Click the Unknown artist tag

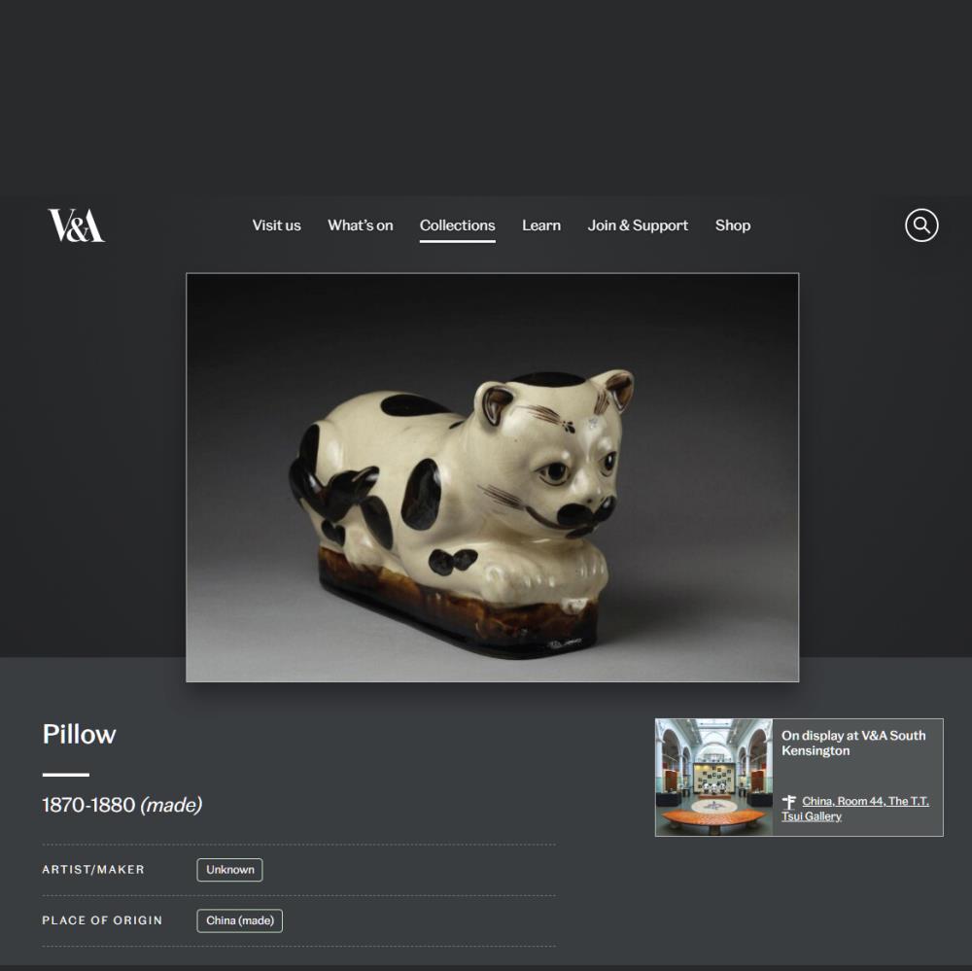(230, 869)
